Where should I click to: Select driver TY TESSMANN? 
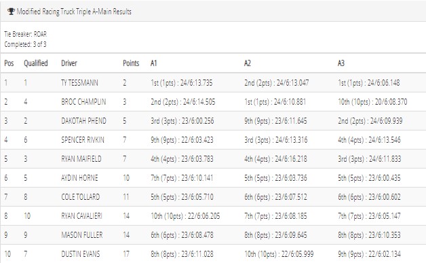click(79, 83)
